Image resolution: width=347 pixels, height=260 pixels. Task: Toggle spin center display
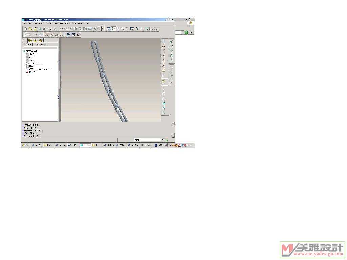pyautogui.click(x=113, y=29)
